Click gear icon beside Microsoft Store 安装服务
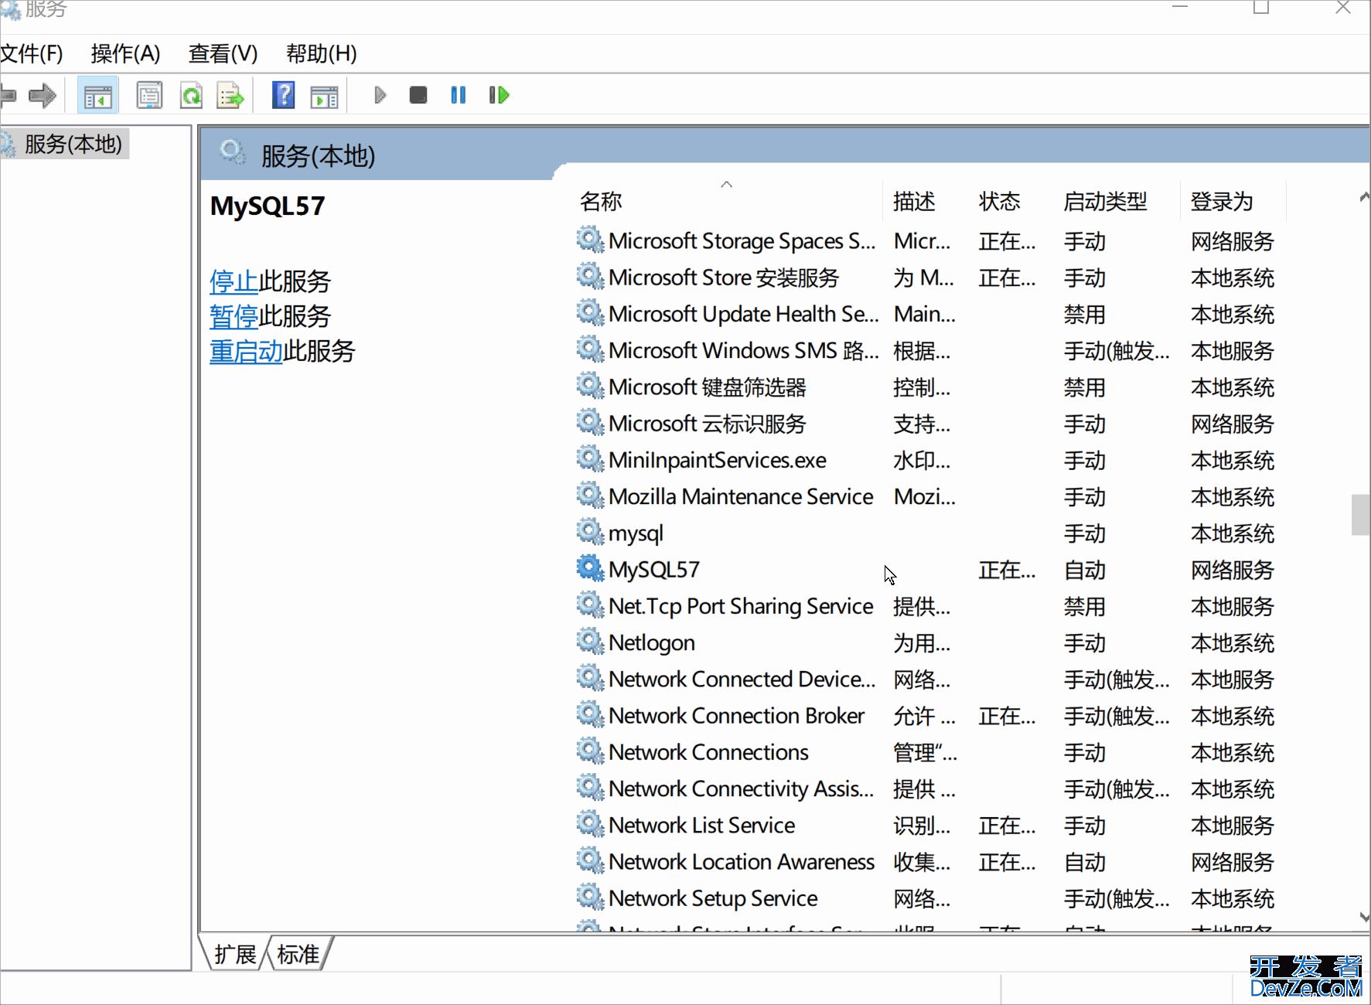The width and height of the screenshot is (1371, 1005). pyautogui.click(x=590, y=276)
